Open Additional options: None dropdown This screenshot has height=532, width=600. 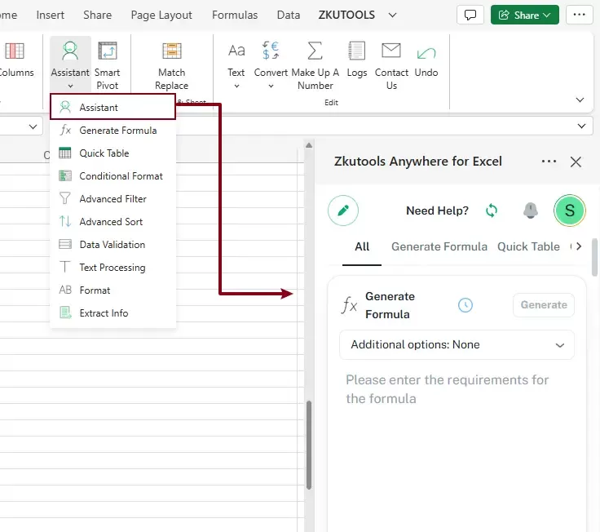(x=457, y=344)
